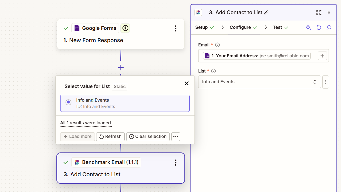The width and height of the screenshot is (341, 192).
Task: Click Benchmark Email app icon in step 3
Action: pyautogui.click(x=77, y=162)
